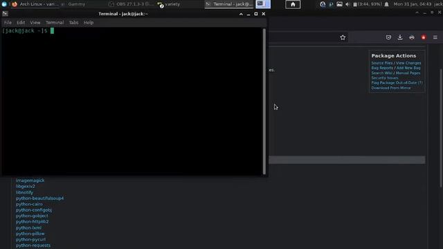The image size is (443, 249).
Task: Open the python-cairo dependency link
Action: [x=29, y=204]
